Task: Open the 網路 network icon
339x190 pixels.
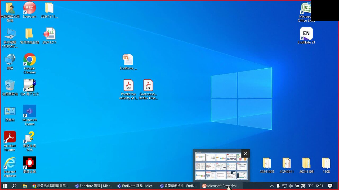Action: click(x=10, y=62)
